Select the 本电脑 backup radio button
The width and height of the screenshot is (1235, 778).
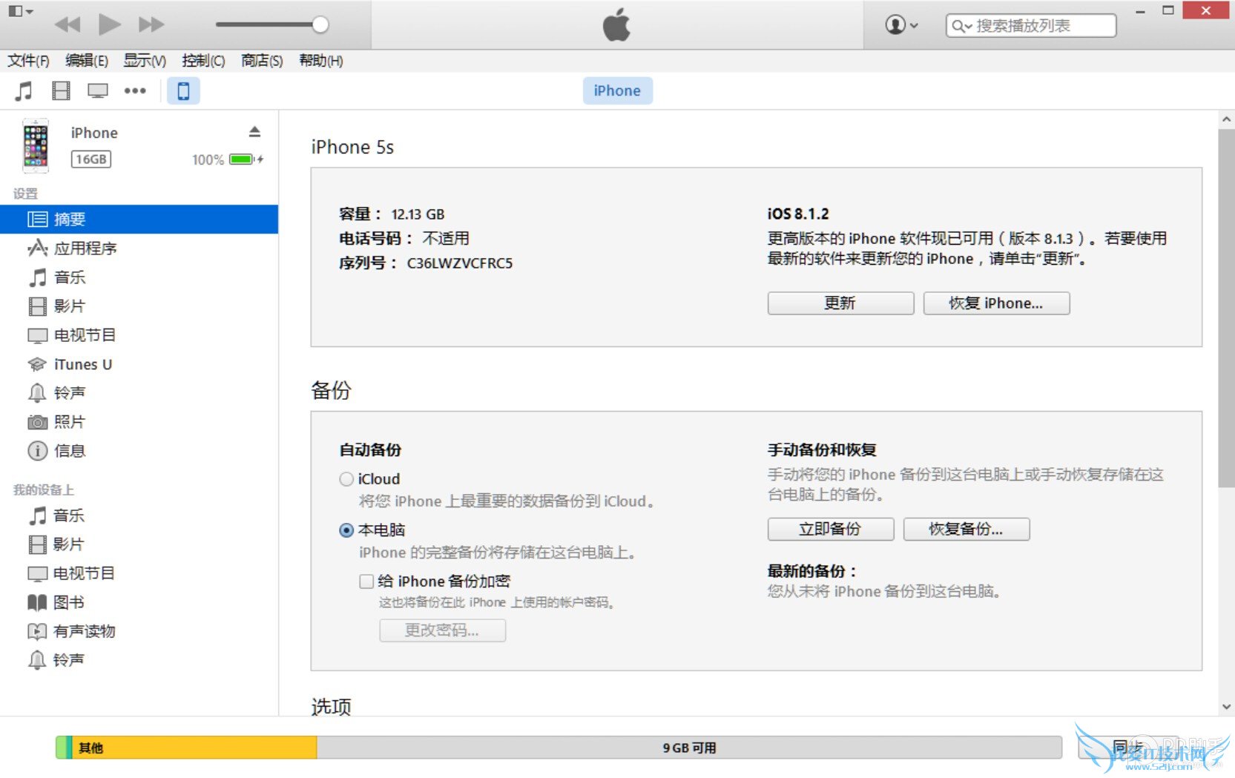click(x=346, y=530)
